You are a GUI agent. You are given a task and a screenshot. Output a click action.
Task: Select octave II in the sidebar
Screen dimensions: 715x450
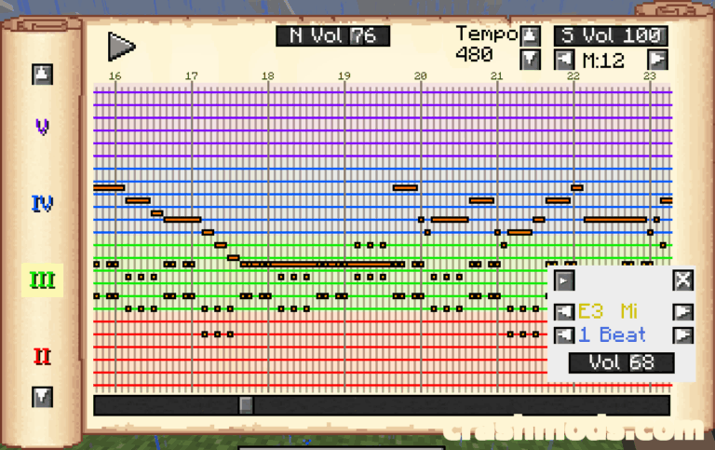click(42, 357)
